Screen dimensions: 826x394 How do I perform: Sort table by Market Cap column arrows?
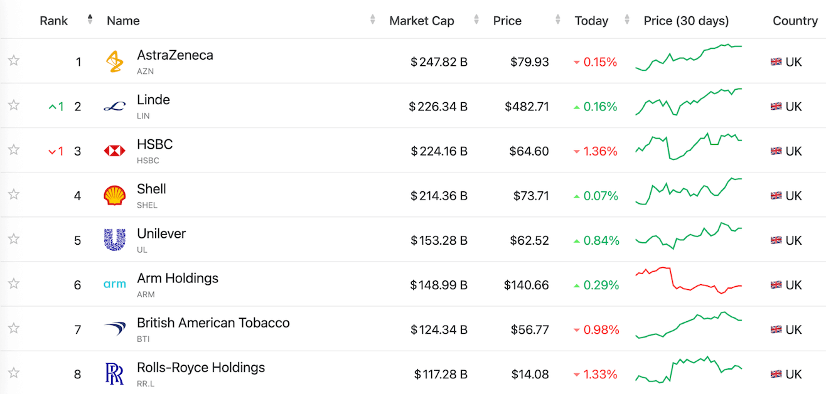tap(476, 20)
